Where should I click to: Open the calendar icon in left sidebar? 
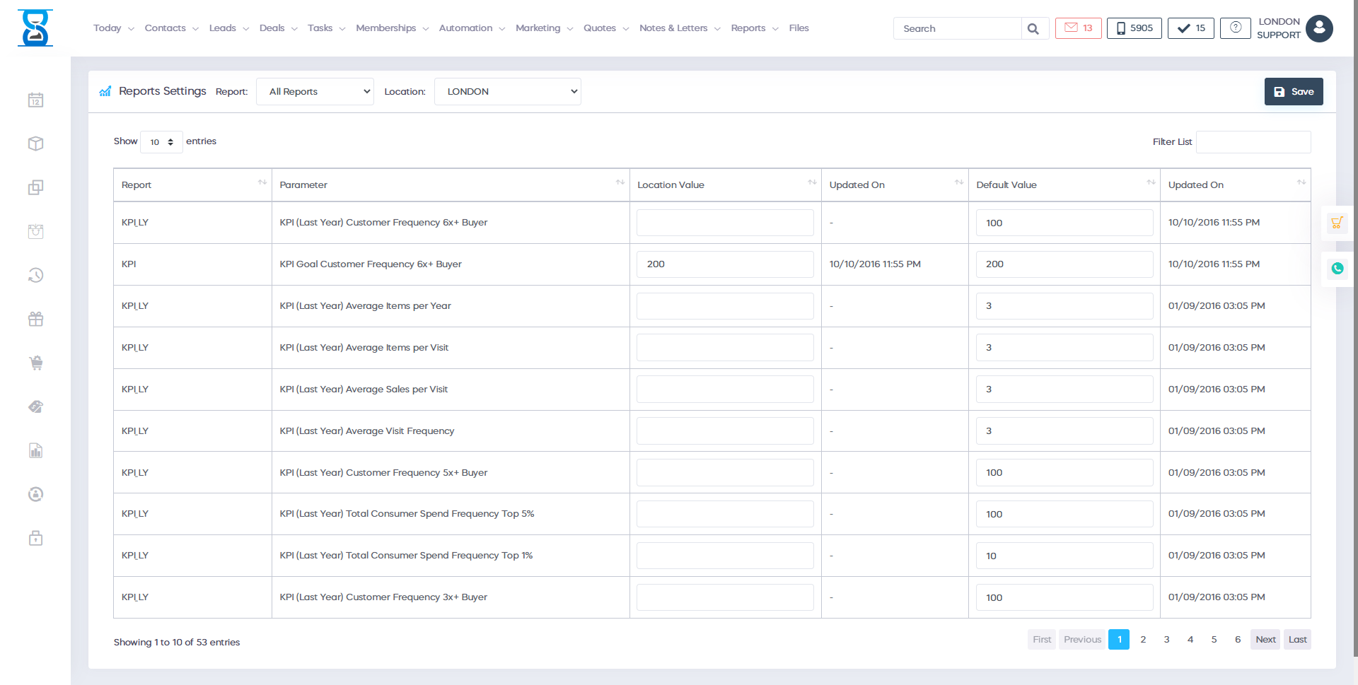(36, 100)
